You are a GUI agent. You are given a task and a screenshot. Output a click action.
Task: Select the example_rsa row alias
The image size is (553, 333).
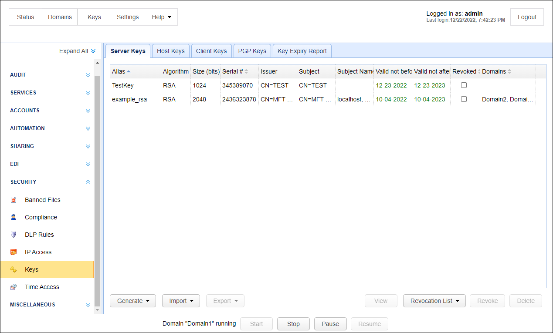click(129, 99)
